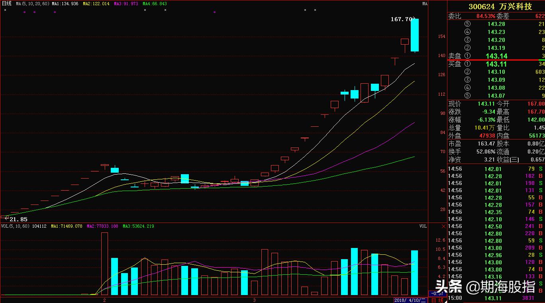Viewport: 545px width, 303px height.
Task: Click the price-axis label 126
Action: click(442, 75)
